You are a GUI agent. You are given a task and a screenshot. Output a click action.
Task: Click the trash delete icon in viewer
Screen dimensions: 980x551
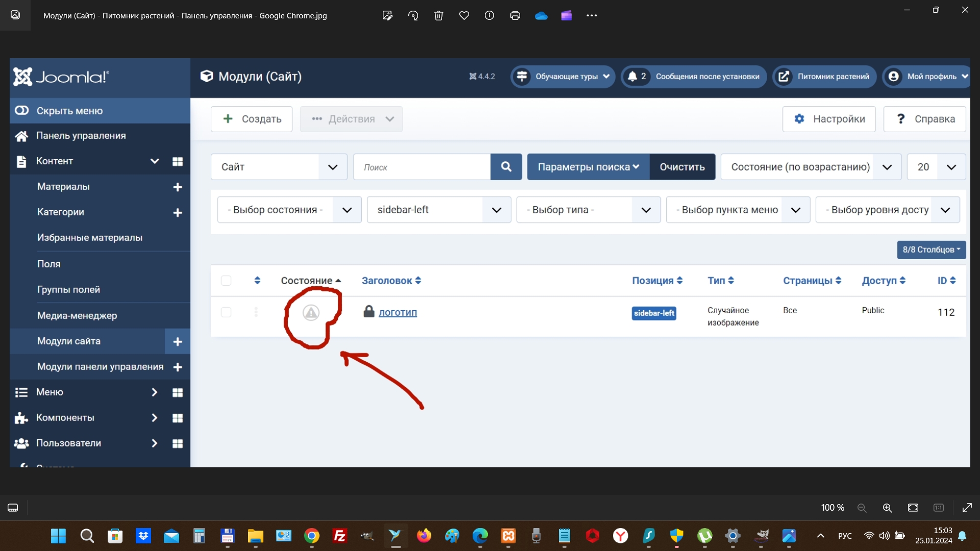(x=438, y=15)
